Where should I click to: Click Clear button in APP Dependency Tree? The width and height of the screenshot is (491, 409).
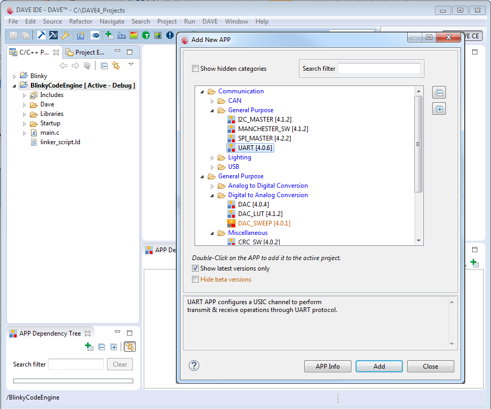pos(120,364)
